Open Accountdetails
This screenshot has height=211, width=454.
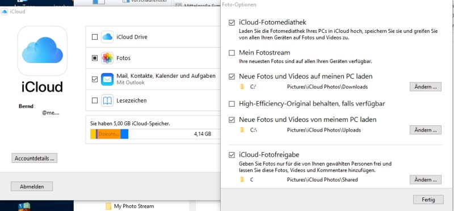[x=35, y=158]
